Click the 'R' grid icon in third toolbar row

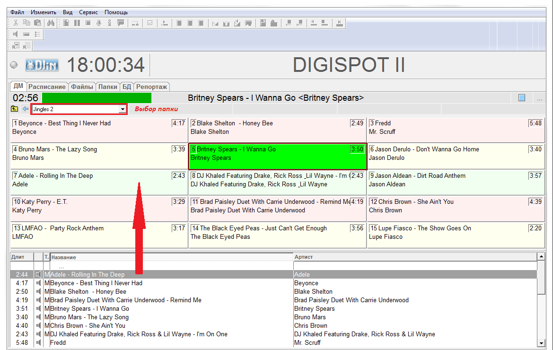pyautogui.click(x=16, y=45)
